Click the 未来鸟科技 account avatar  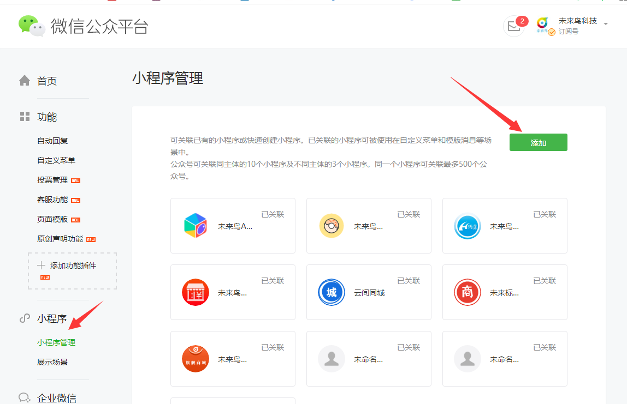pos(543,24)
